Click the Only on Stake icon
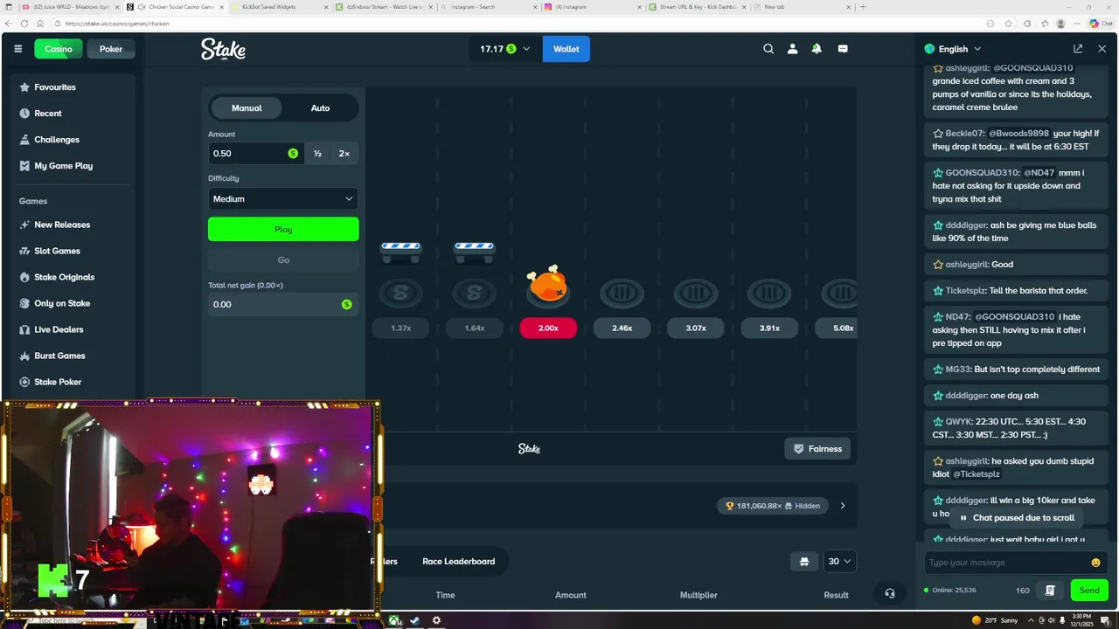Image resolution: width=1119 pixels, height=629 pixels. (x=24, y=303)
